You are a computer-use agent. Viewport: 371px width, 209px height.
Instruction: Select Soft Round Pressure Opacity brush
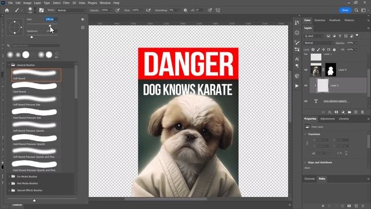36,127
